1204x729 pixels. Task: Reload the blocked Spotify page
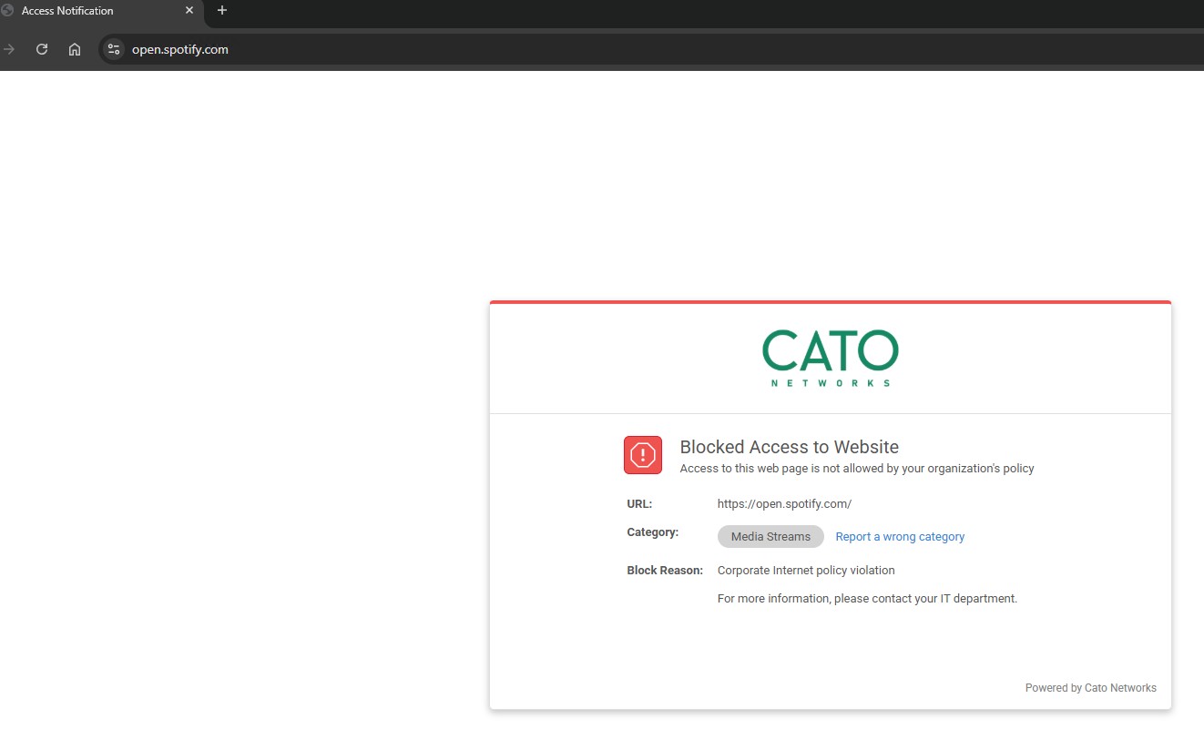[x=42, y=49]
